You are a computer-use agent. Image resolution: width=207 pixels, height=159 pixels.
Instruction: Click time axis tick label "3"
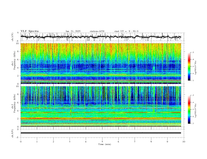[x=70, y=142]
